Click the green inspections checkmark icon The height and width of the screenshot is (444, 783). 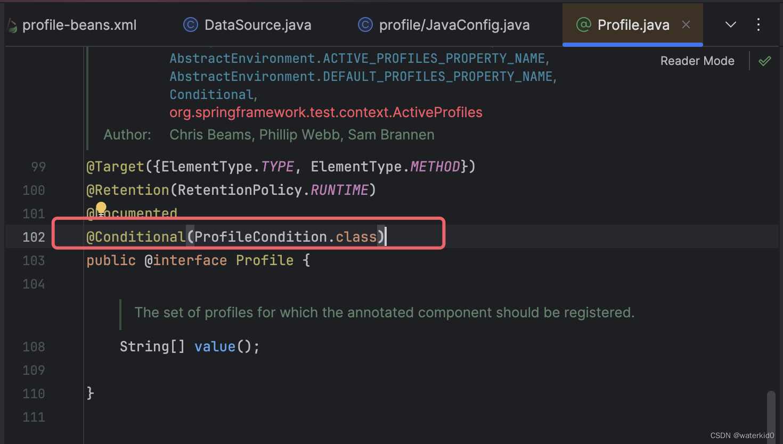[765, 61]
